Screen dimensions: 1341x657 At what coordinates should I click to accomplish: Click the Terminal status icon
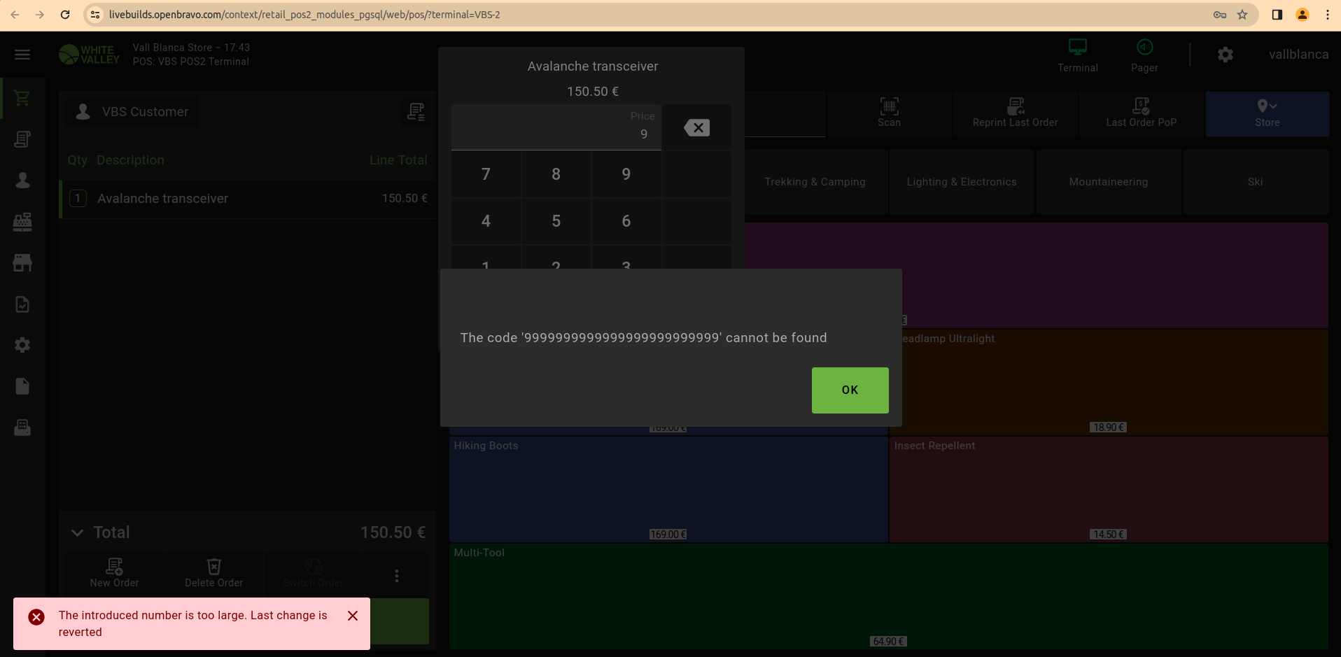(1078, 48)
